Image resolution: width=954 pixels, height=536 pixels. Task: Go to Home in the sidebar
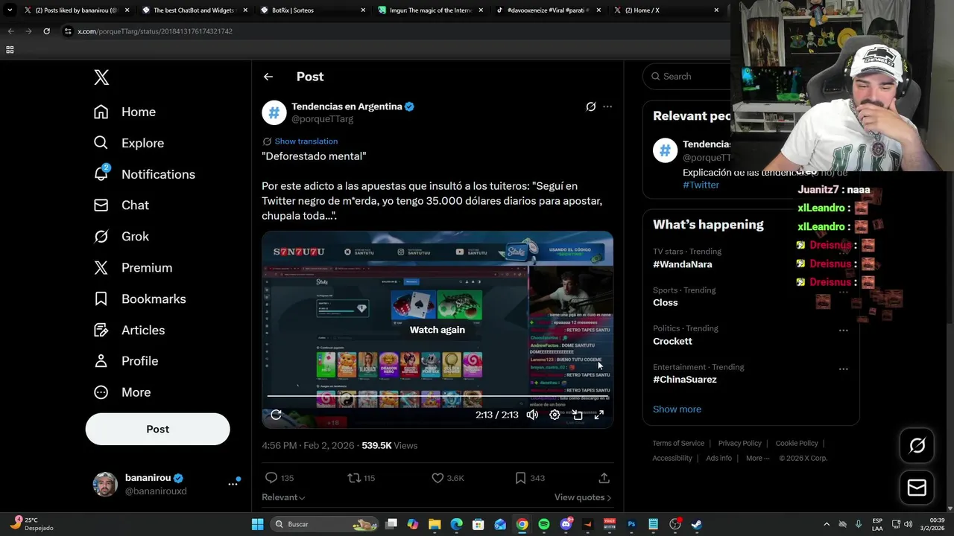124,112
